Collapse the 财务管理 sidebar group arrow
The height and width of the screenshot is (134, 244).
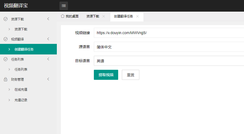click(x=48, y=79)
